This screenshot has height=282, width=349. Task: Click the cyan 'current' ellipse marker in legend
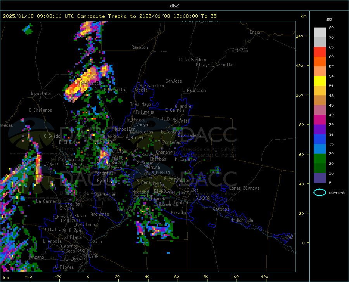click(320, 192)
